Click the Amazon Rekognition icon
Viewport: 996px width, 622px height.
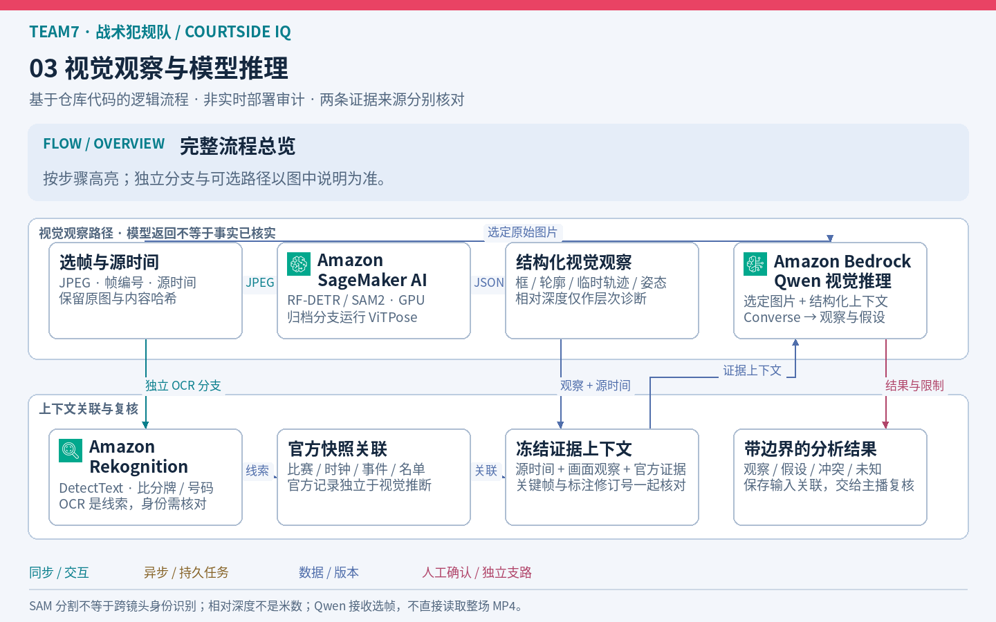pos(71,451)
